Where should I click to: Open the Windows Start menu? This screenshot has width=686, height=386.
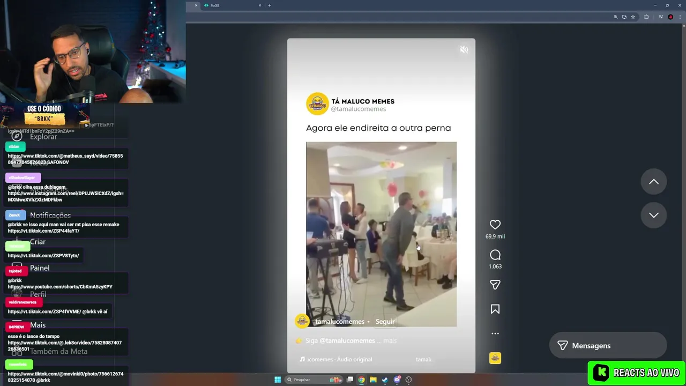278,380
